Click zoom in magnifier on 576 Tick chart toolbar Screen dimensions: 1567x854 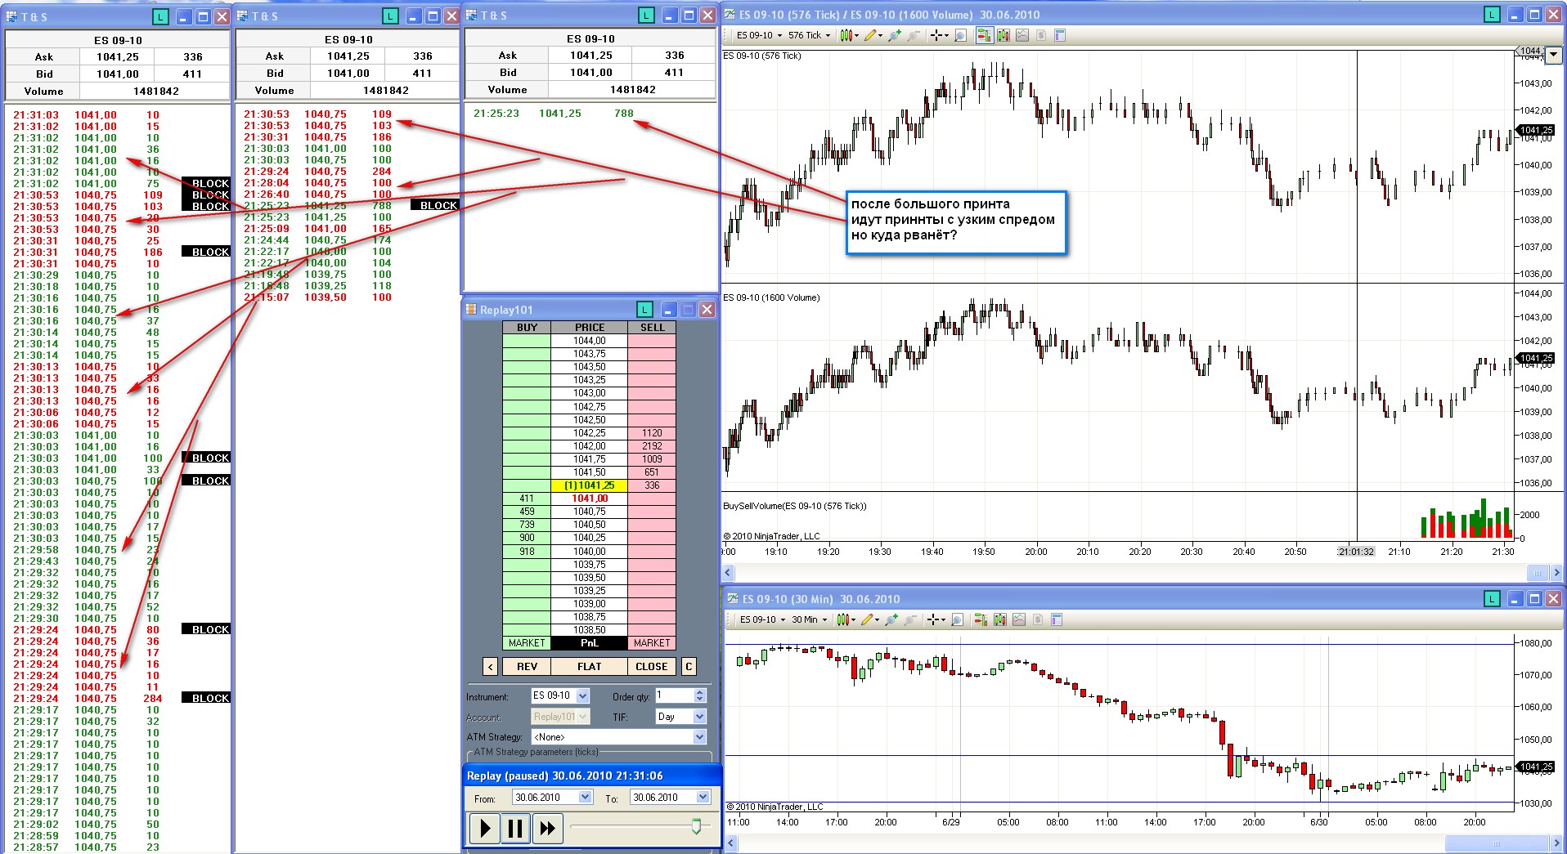pyautogui.click(x=894, y=35)
